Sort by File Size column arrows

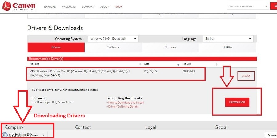pyautogui.click(x=216, y=64)
